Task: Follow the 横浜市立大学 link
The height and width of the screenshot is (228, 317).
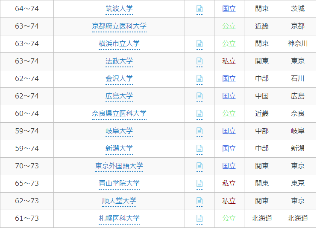Action: [x=119, y=44]
